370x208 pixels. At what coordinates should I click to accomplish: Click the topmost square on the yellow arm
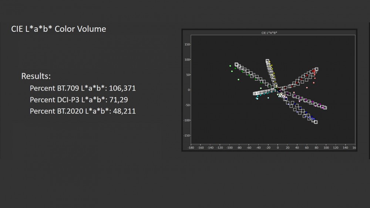tap(268, 61)
